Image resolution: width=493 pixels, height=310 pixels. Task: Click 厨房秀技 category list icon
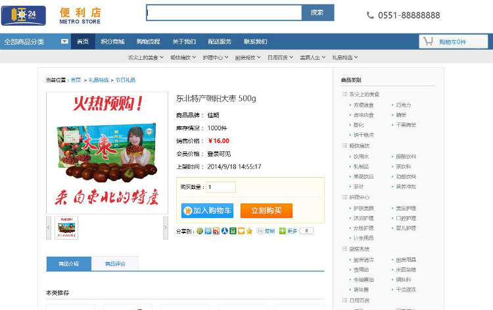pyautogui.click(x=344, y=249)
